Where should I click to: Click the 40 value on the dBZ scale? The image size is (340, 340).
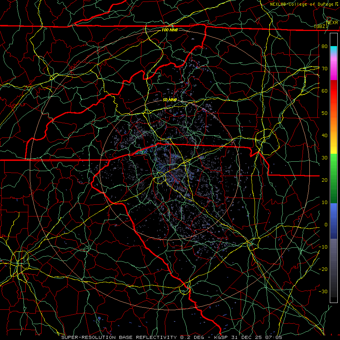[x=325, y=136]
